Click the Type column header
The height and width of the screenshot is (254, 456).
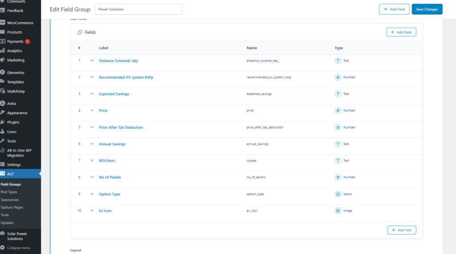[x=338, y=48]
